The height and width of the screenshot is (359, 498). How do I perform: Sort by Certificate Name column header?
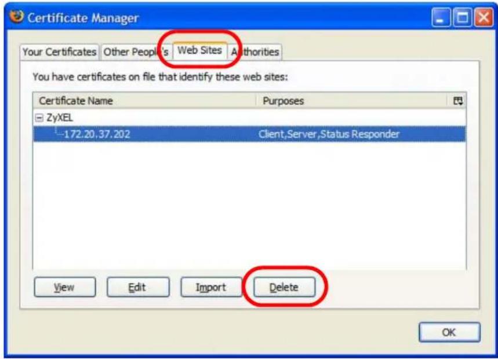click(x=144, y=101)
